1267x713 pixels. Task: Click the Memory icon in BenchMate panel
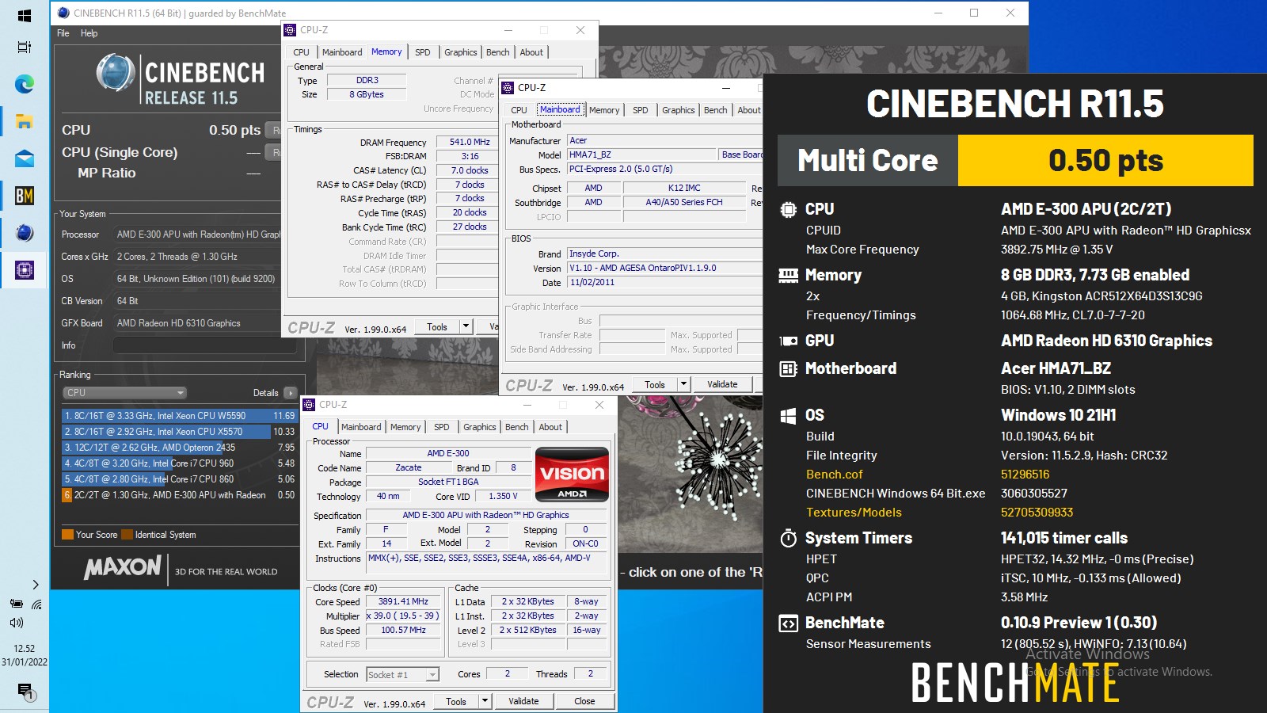788,276
